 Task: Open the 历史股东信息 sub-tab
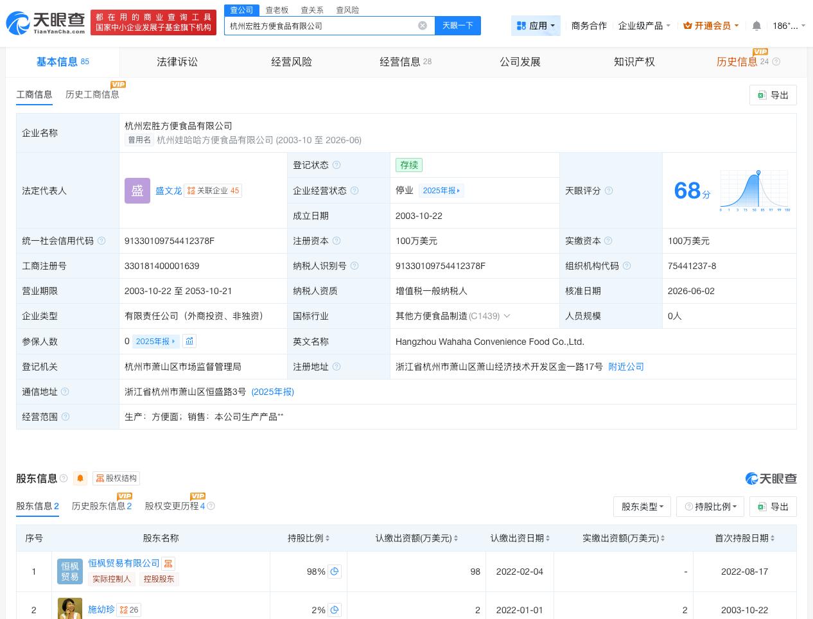pyautogui.click(x=101, y=506)
